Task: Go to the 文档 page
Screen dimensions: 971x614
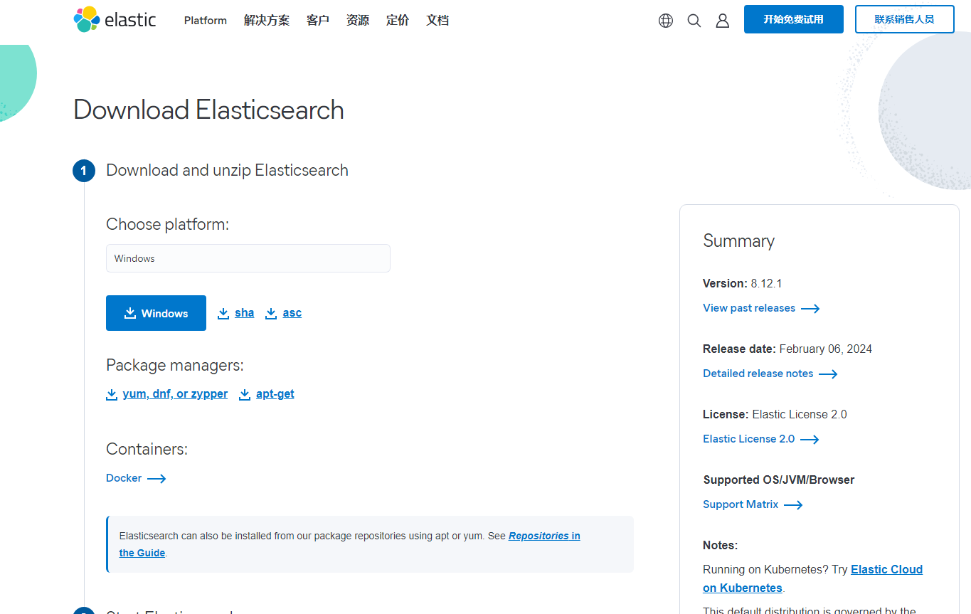Action: (437, 21)
